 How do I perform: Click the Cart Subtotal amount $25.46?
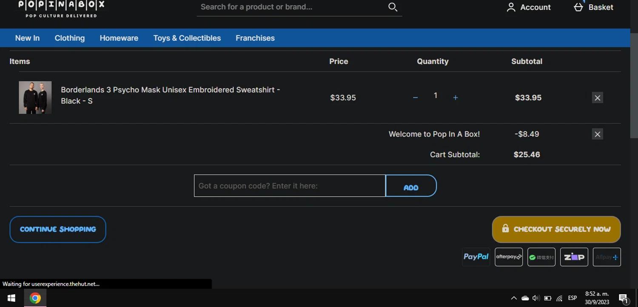pos(527,155)
